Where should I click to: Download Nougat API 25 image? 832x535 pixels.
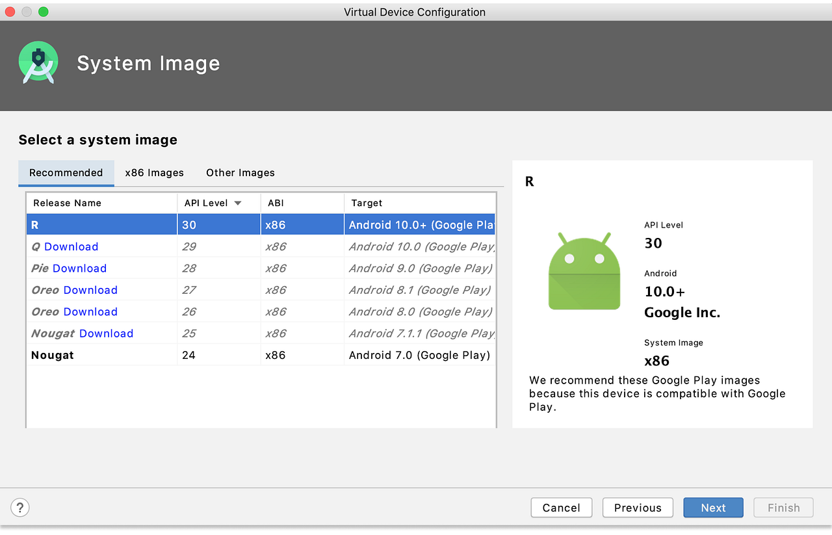coord(106,333)
